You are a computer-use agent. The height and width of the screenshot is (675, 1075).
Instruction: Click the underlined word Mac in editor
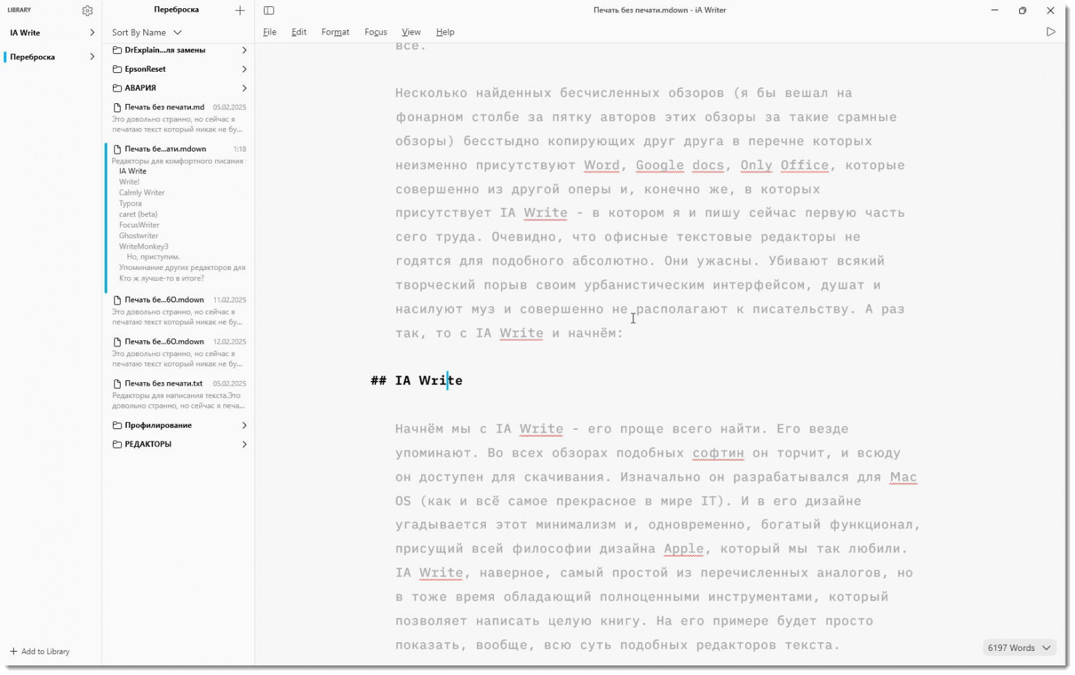click(903, 477)
